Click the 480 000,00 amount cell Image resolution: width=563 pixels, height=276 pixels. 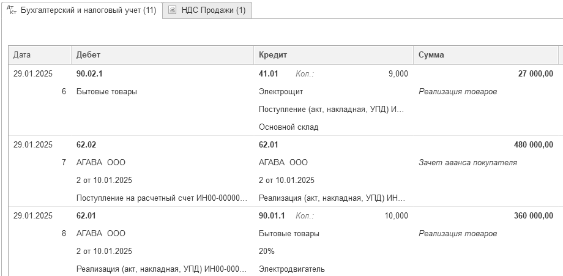pos(533,145)
